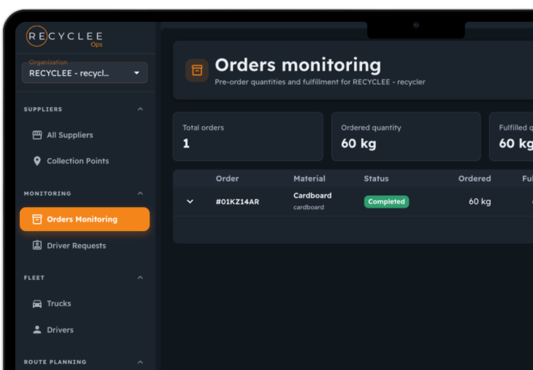The width and height of the screenshot is (533, 370).
Task: Click the RECYCLEE Ops logo
Action: (x=65, y=37)
